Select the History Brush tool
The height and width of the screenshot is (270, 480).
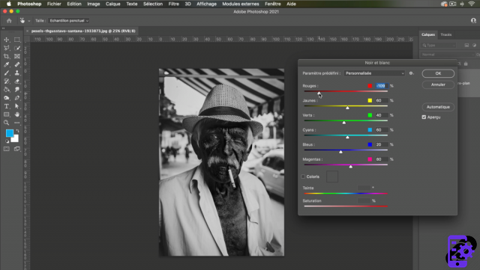[6, 82]
